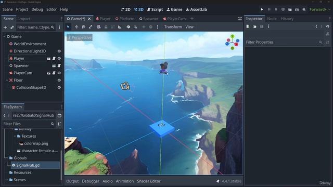Open the Project menu
Image resolution: width=333 pixels, height=187 pixels.
(x=22, y=9)
